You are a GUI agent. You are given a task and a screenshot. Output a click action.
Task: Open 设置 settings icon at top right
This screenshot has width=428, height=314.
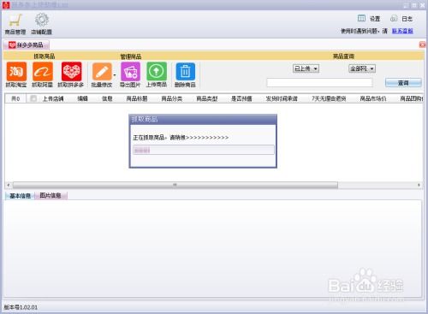tap(361, 19)
